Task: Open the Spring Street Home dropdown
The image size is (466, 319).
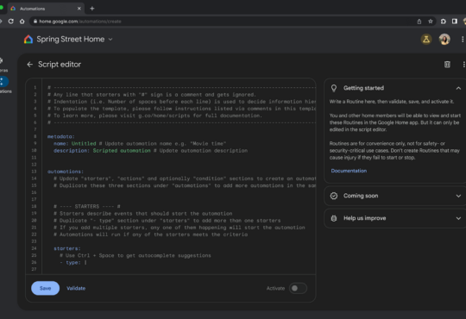Action: click(x=110, y=39)
